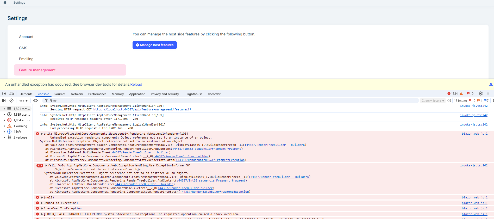Switch to the Memory tab
This screenshot has height=219, width=494.
coord(118,94)
